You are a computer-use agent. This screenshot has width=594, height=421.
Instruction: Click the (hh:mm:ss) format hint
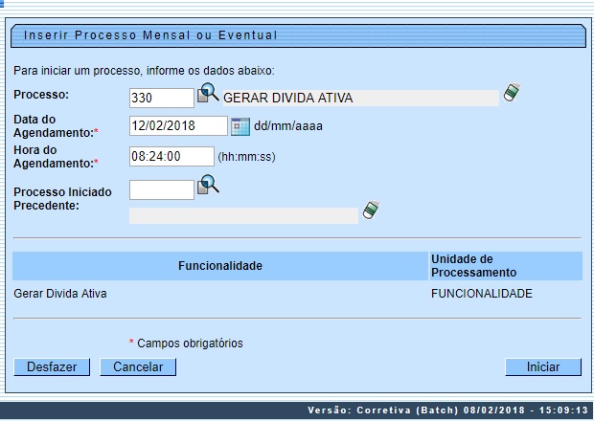tap(246, 157)
